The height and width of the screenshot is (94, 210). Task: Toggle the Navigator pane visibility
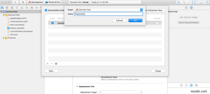point(196,2)
